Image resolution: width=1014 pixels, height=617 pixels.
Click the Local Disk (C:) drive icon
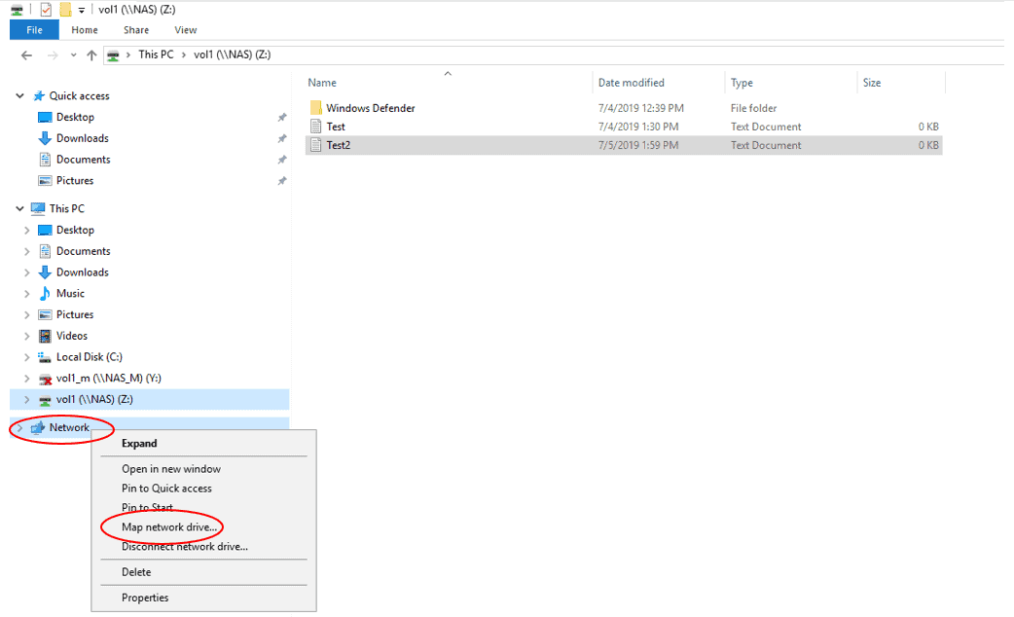[x=45, y=357]
